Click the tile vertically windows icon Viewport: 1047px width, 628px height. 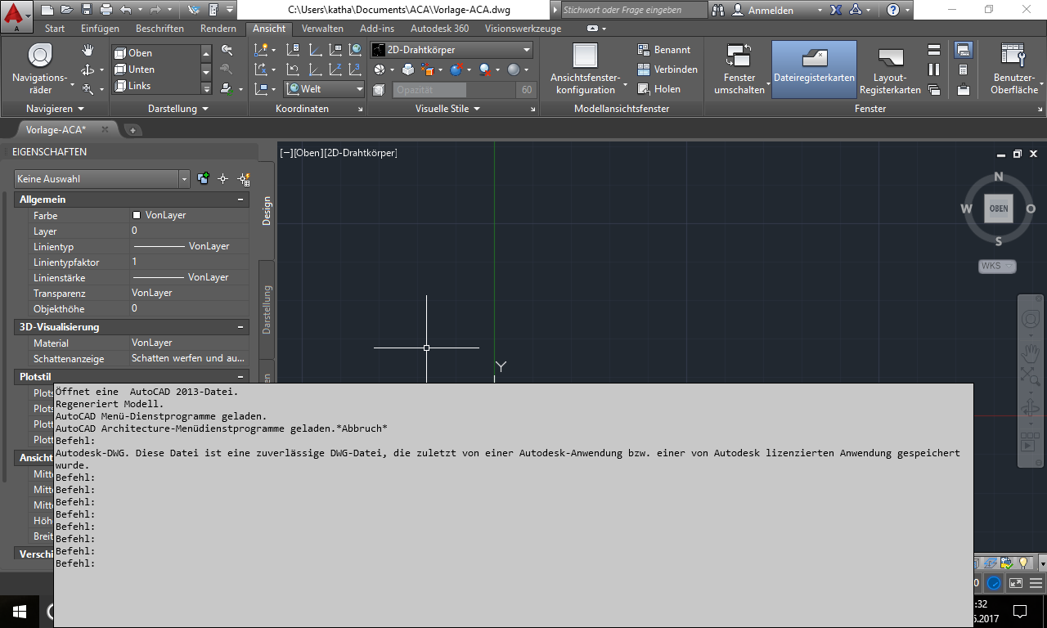point(934,70)
